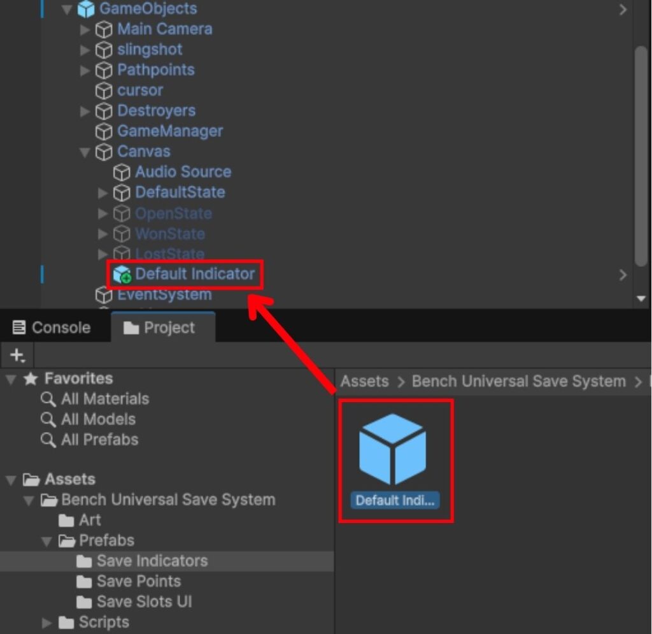Click the Save Points folder icon
The image size is (652, 634).
(x=84, y=582)
